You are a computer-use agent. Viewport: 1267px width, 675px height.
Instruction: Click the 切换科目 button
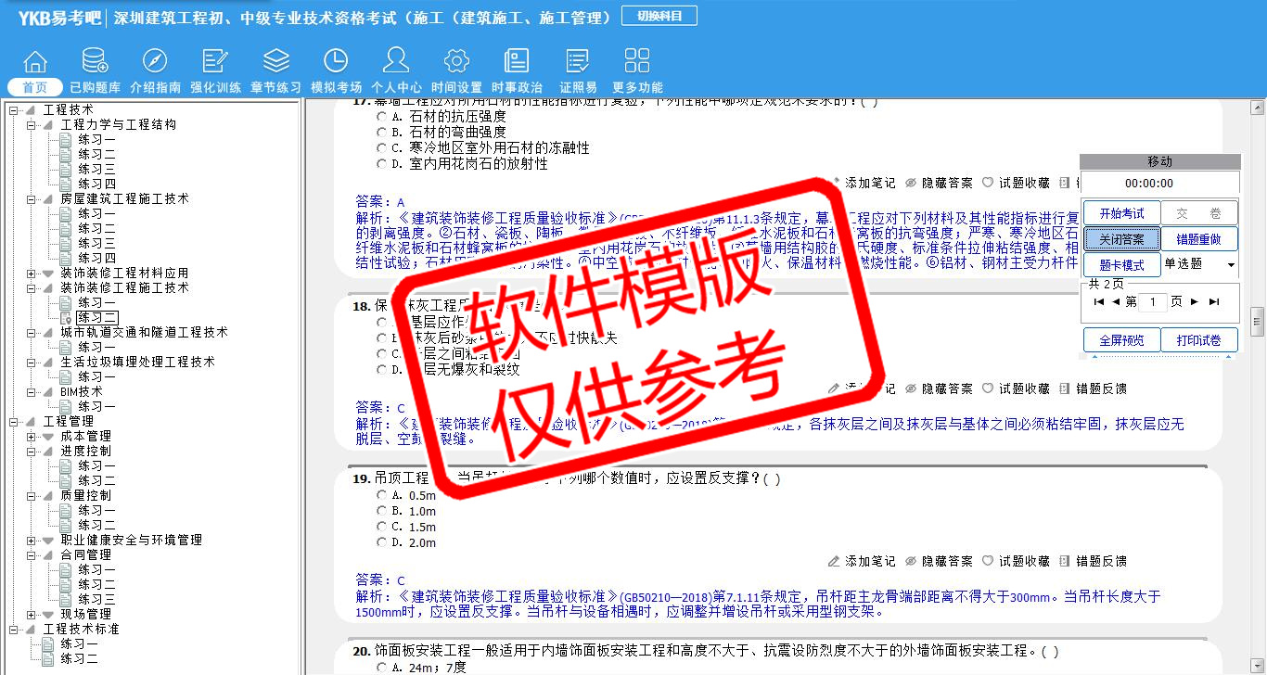(659, 16)
